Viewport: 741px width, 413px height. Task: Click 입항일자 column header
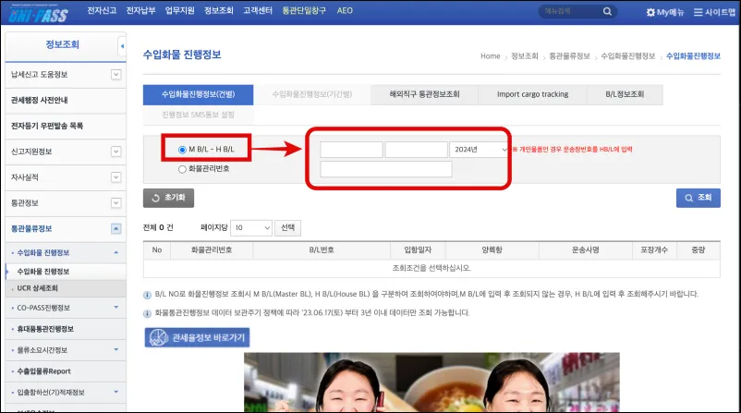pos(418,250)
